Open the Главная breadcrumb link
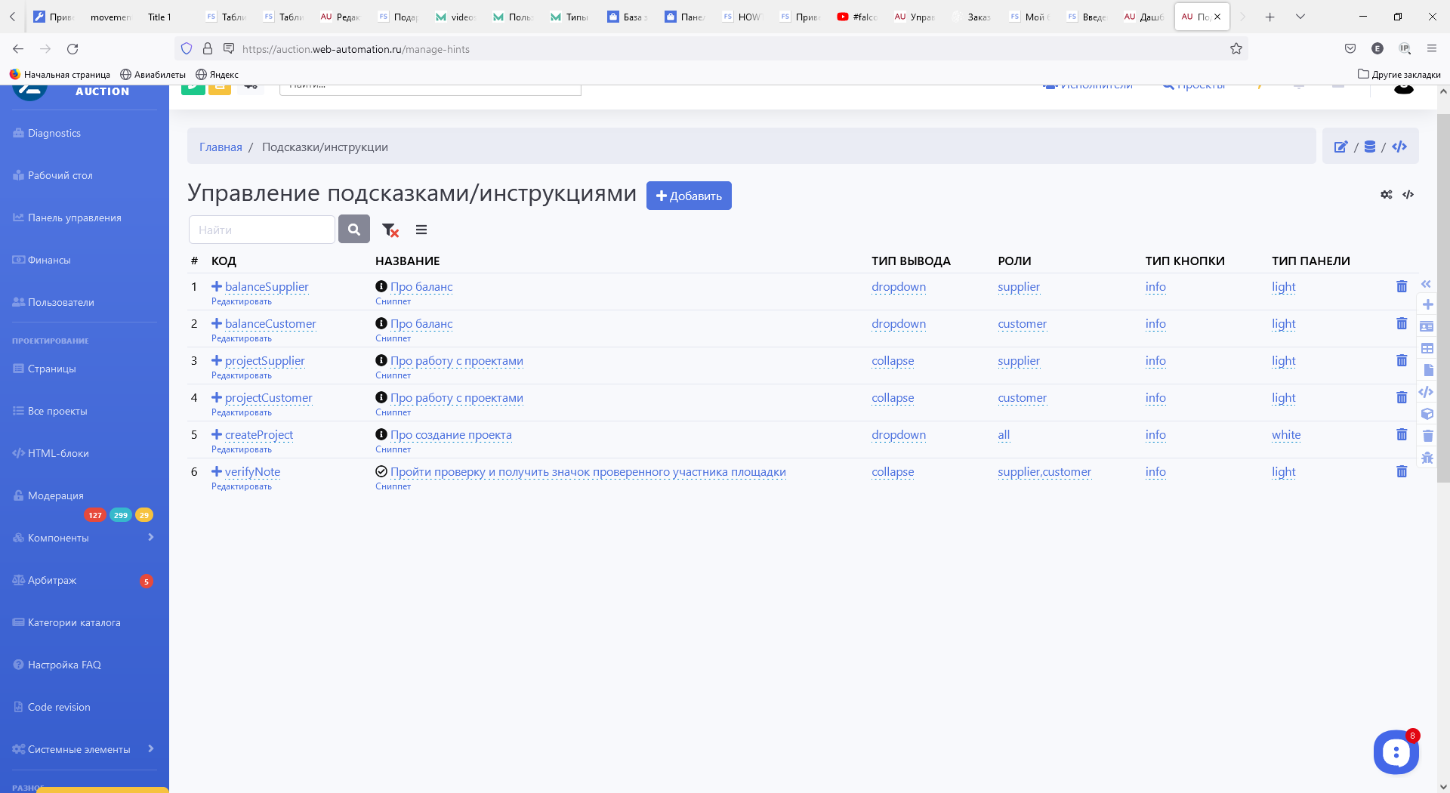Viewport: 1450px width, 793px height. (221, 147)
